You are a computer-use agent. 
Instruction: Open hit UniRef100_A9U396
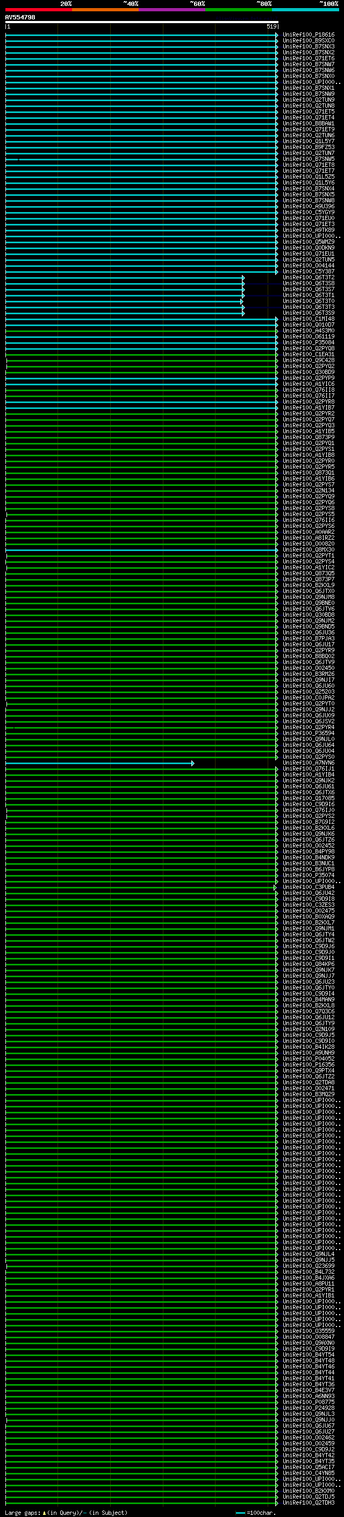pos(309,207)
